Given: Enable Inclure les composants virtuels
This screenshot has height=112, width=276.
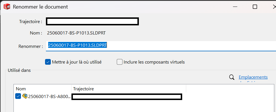Looking at the screenshot, I should [x=120, y=62].
